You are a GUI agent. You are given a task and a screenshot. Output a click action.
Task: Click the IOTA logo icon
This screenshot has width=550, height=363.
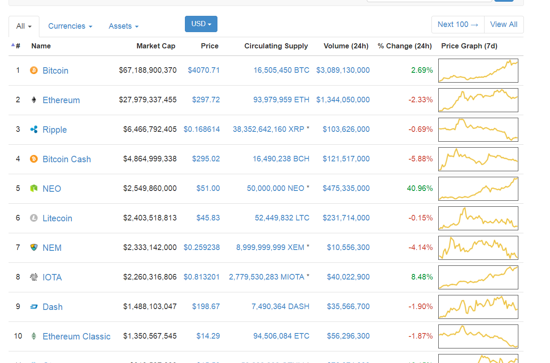[34, 277]
